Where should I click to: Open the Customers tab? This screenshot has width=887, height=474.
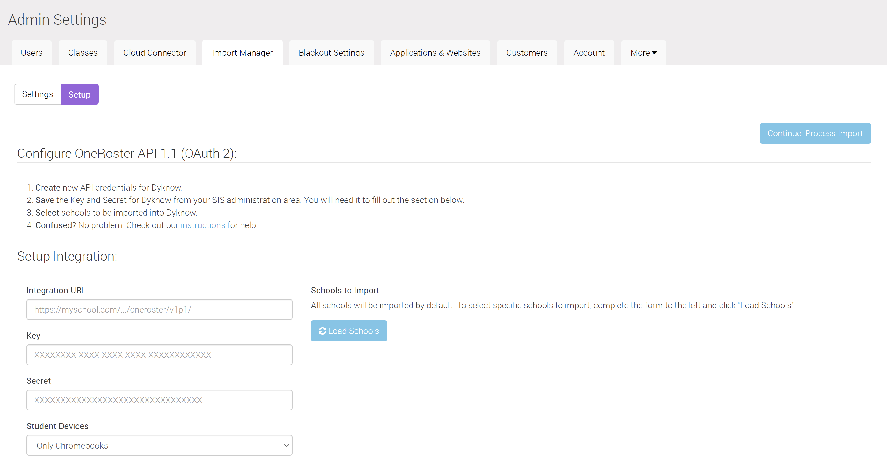[527, 52]
